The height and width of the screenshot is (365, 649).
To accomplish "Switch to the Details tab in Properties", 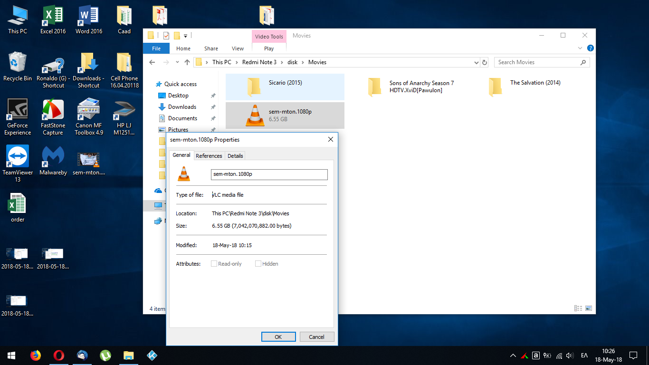I will 235,156.
